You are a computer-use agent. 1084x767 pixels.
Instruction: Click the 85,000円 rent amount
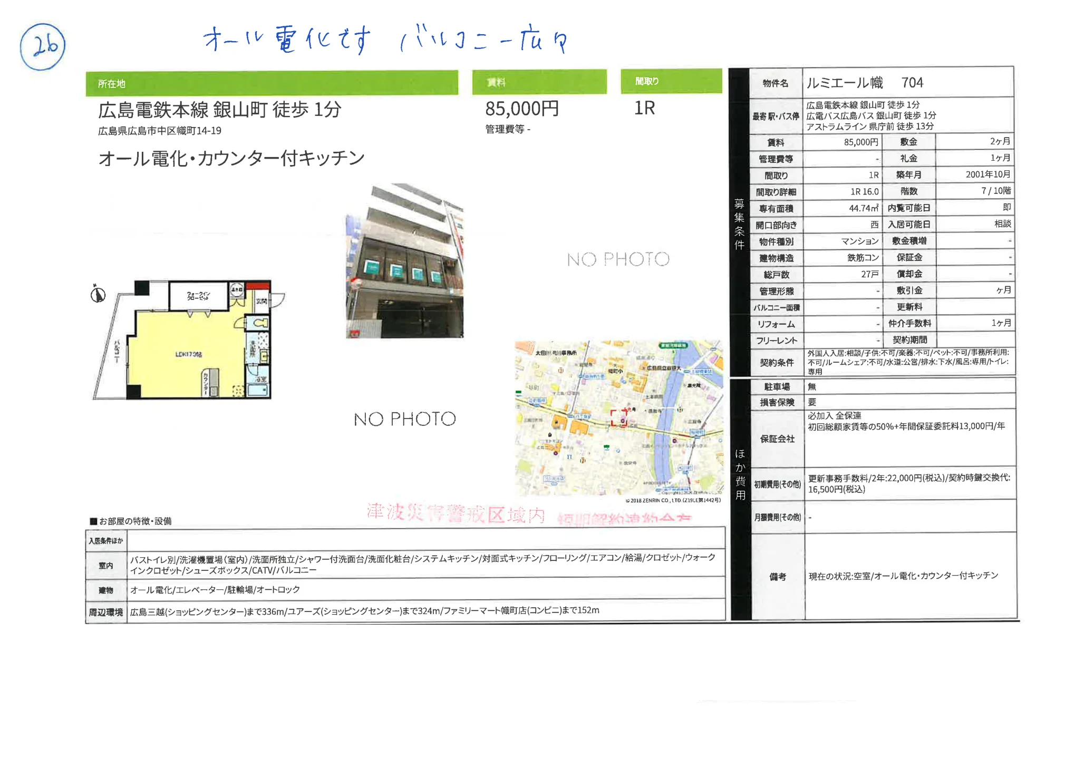click(521, 109)
